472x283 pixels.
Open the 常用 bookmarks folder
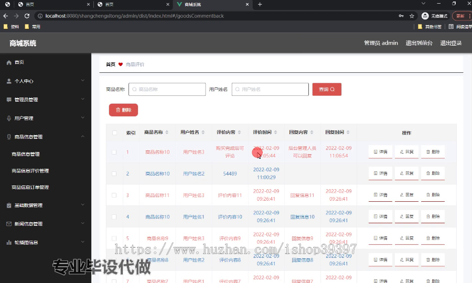[33, 27]
